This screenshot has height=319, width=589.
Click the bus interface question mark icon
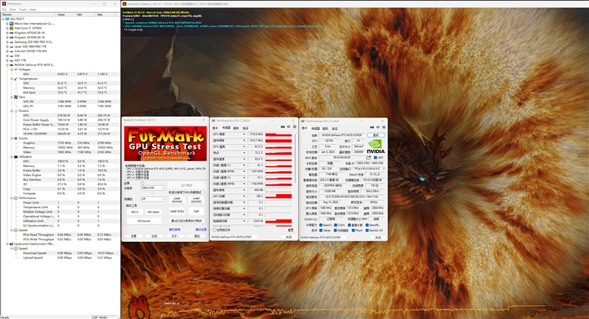tap(384, 169)
